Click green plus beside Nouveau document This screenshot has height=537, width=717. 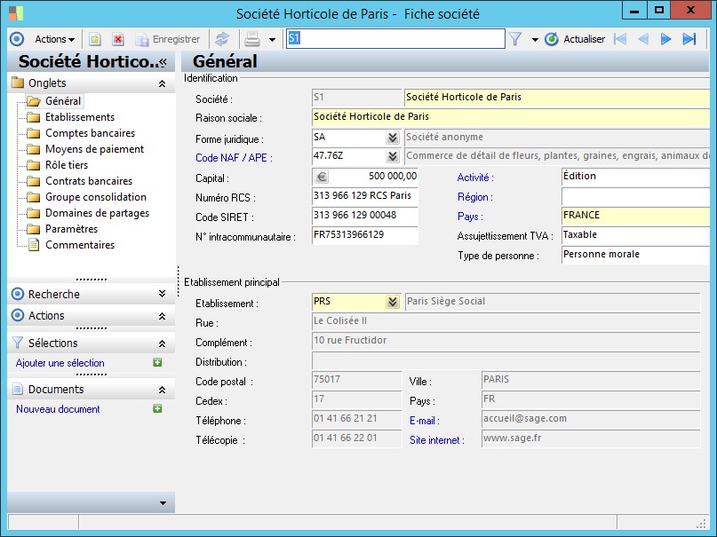(157, 409)
